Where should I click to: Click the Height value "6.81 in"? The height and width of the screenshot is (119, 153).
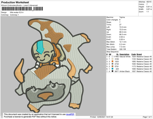click(149, 7)
